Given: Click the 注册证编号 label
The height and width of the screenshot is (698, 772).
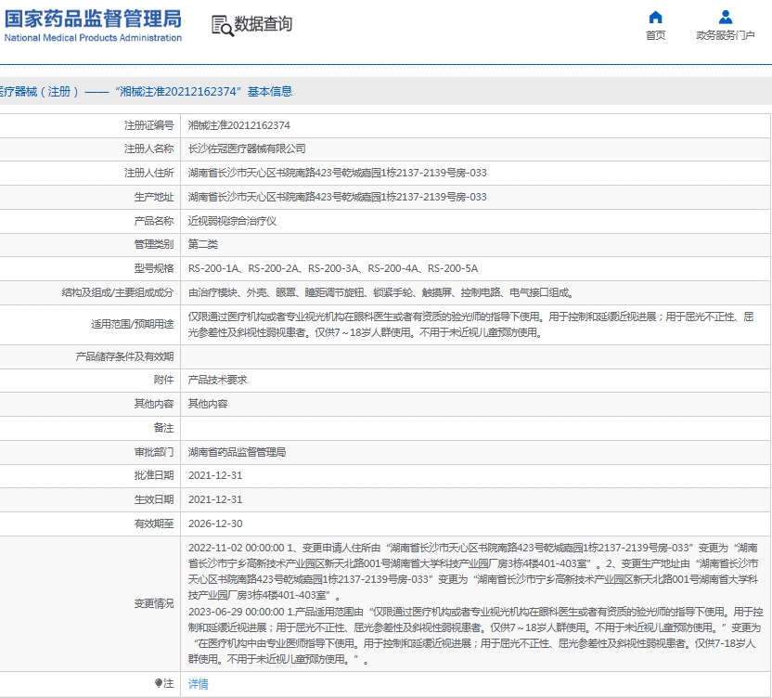Looking at the screenshot, I should tap(148, 125).
